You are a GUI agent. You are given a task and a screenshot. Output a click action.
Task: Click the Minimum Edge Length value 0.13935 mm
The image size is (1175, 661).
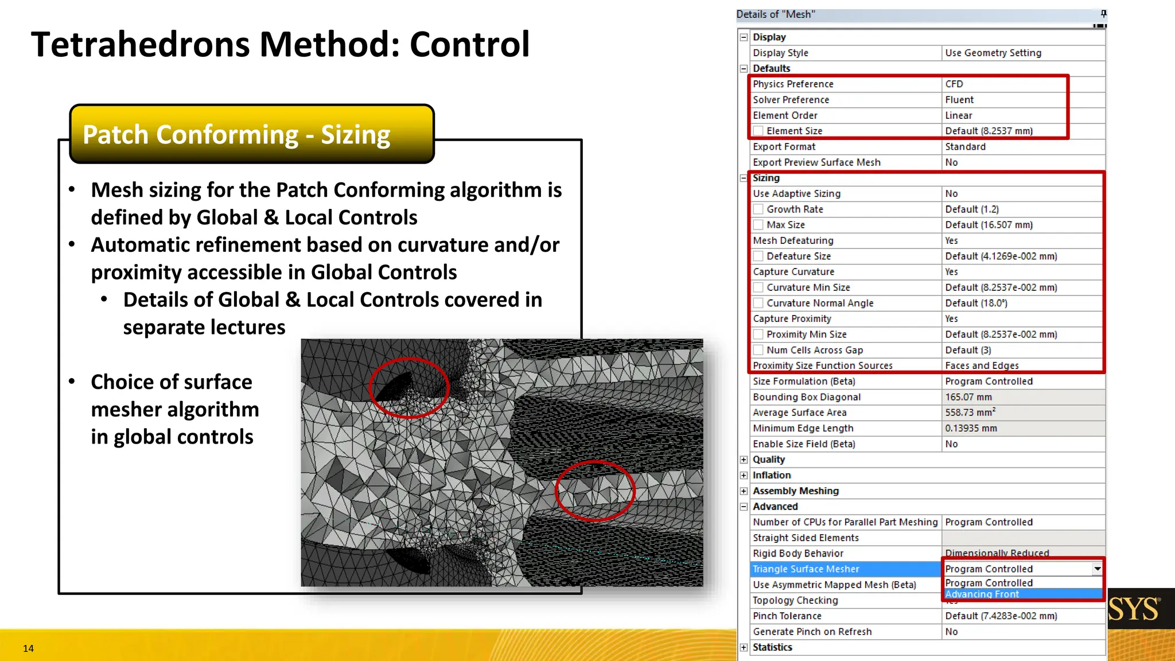pyautogui.click(x=1024, y=429)
